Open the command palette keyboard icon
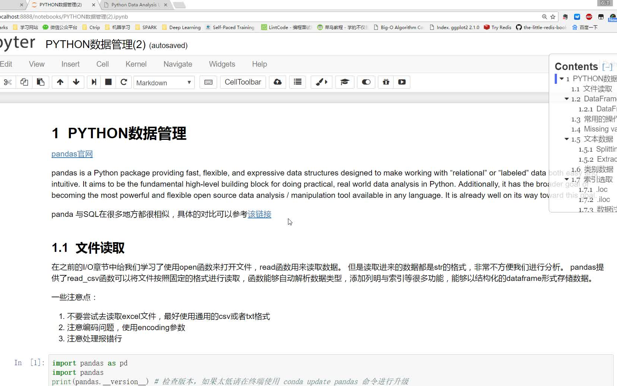Image resolution: width=617 pixels, height=386 pixels. tap(208, 82)
